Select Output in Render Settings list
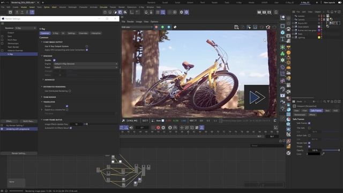The image size is (343, 193). pyautogui.click(x=11, y=33)
